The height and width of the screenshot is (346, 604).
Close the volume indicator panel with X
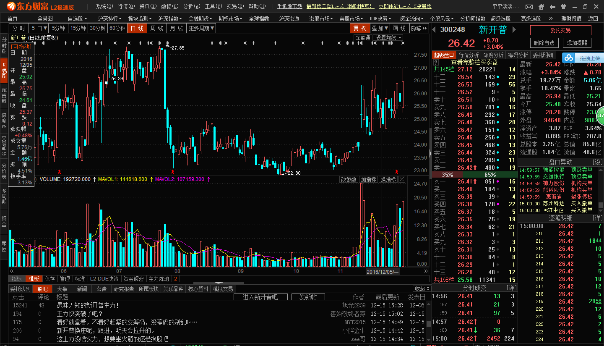402,179
